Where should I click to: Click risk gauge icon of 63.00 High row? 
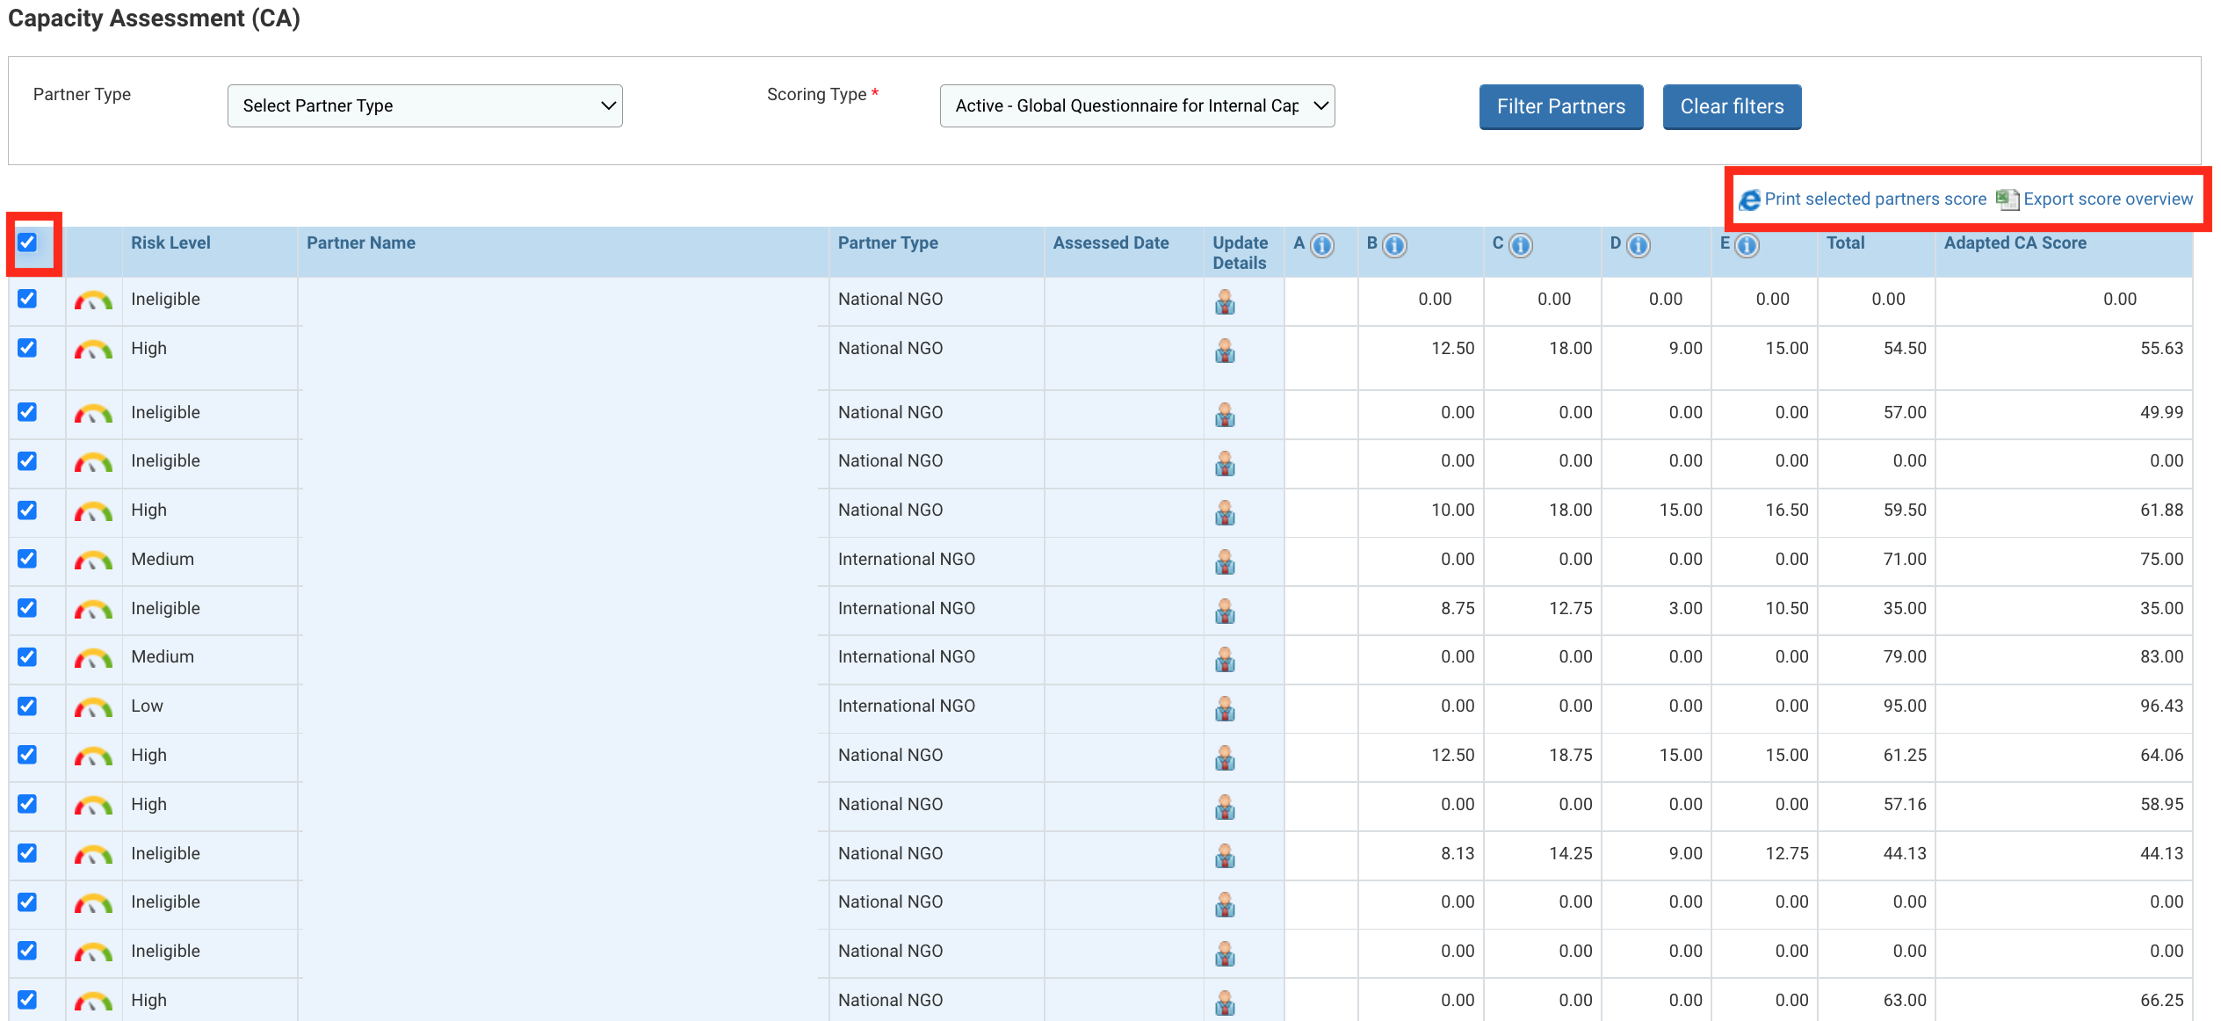pyautogui.click(x=93, y=1002)
